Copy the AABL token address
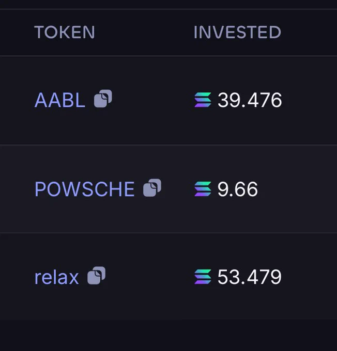The height and width of the screenshot is (351, 337). 103,99
